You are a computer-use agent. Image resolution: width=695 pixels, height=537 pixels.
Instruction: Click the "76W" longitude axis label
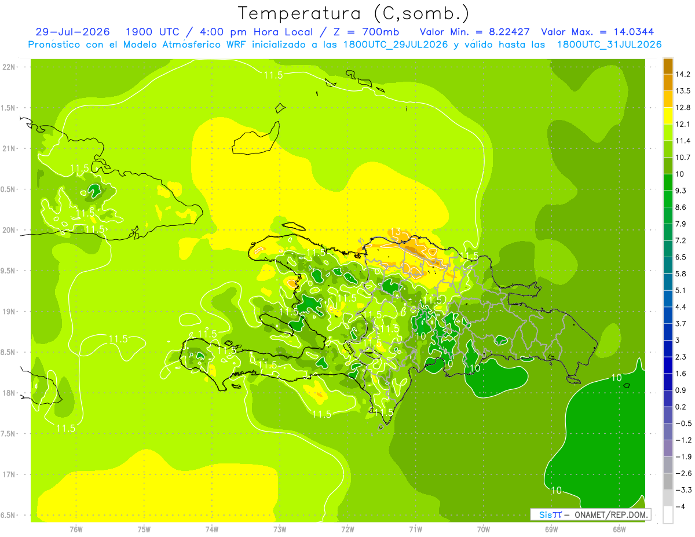(76, 529)
